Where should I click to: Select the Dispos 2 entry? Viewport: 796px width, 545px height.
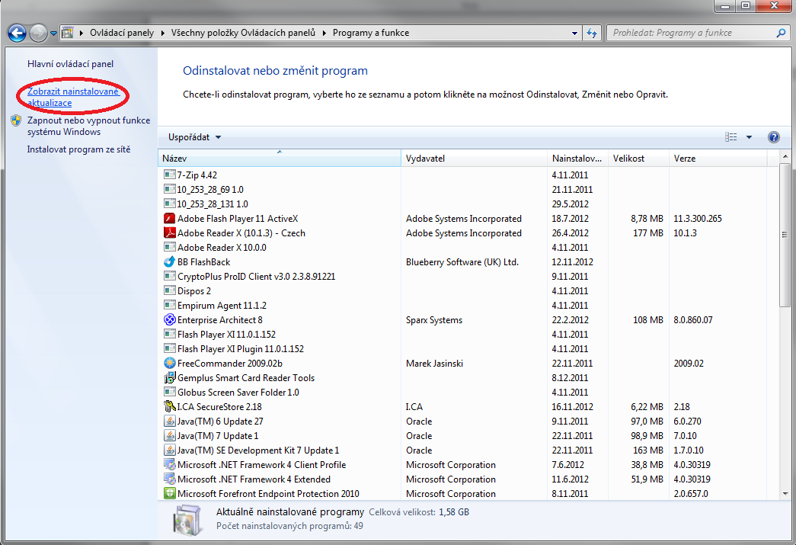tap(194, 290)
